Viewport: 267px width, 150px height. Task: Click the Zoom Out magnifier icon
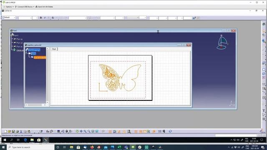pos(89,131)
